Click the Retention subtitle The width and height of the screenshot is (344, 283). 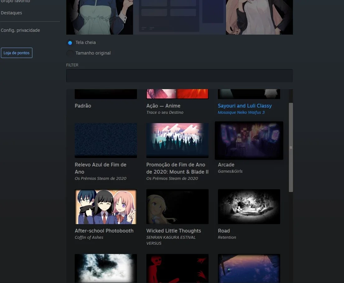pos(227,237)
